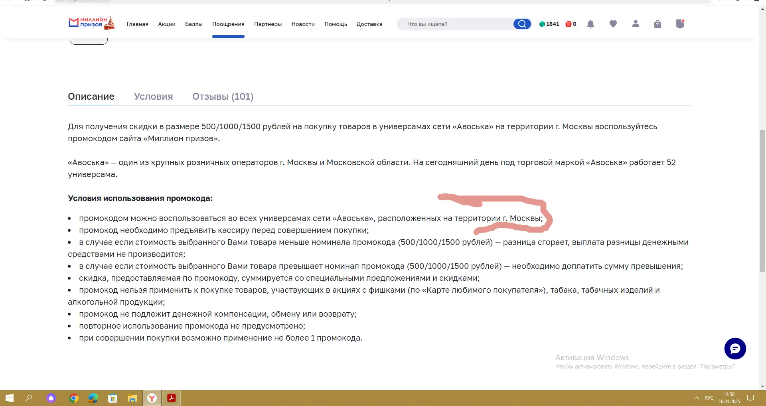766x406 pixels.
Task: Launch the purple Alice assistant on taskbar
Action: (51, 398)
